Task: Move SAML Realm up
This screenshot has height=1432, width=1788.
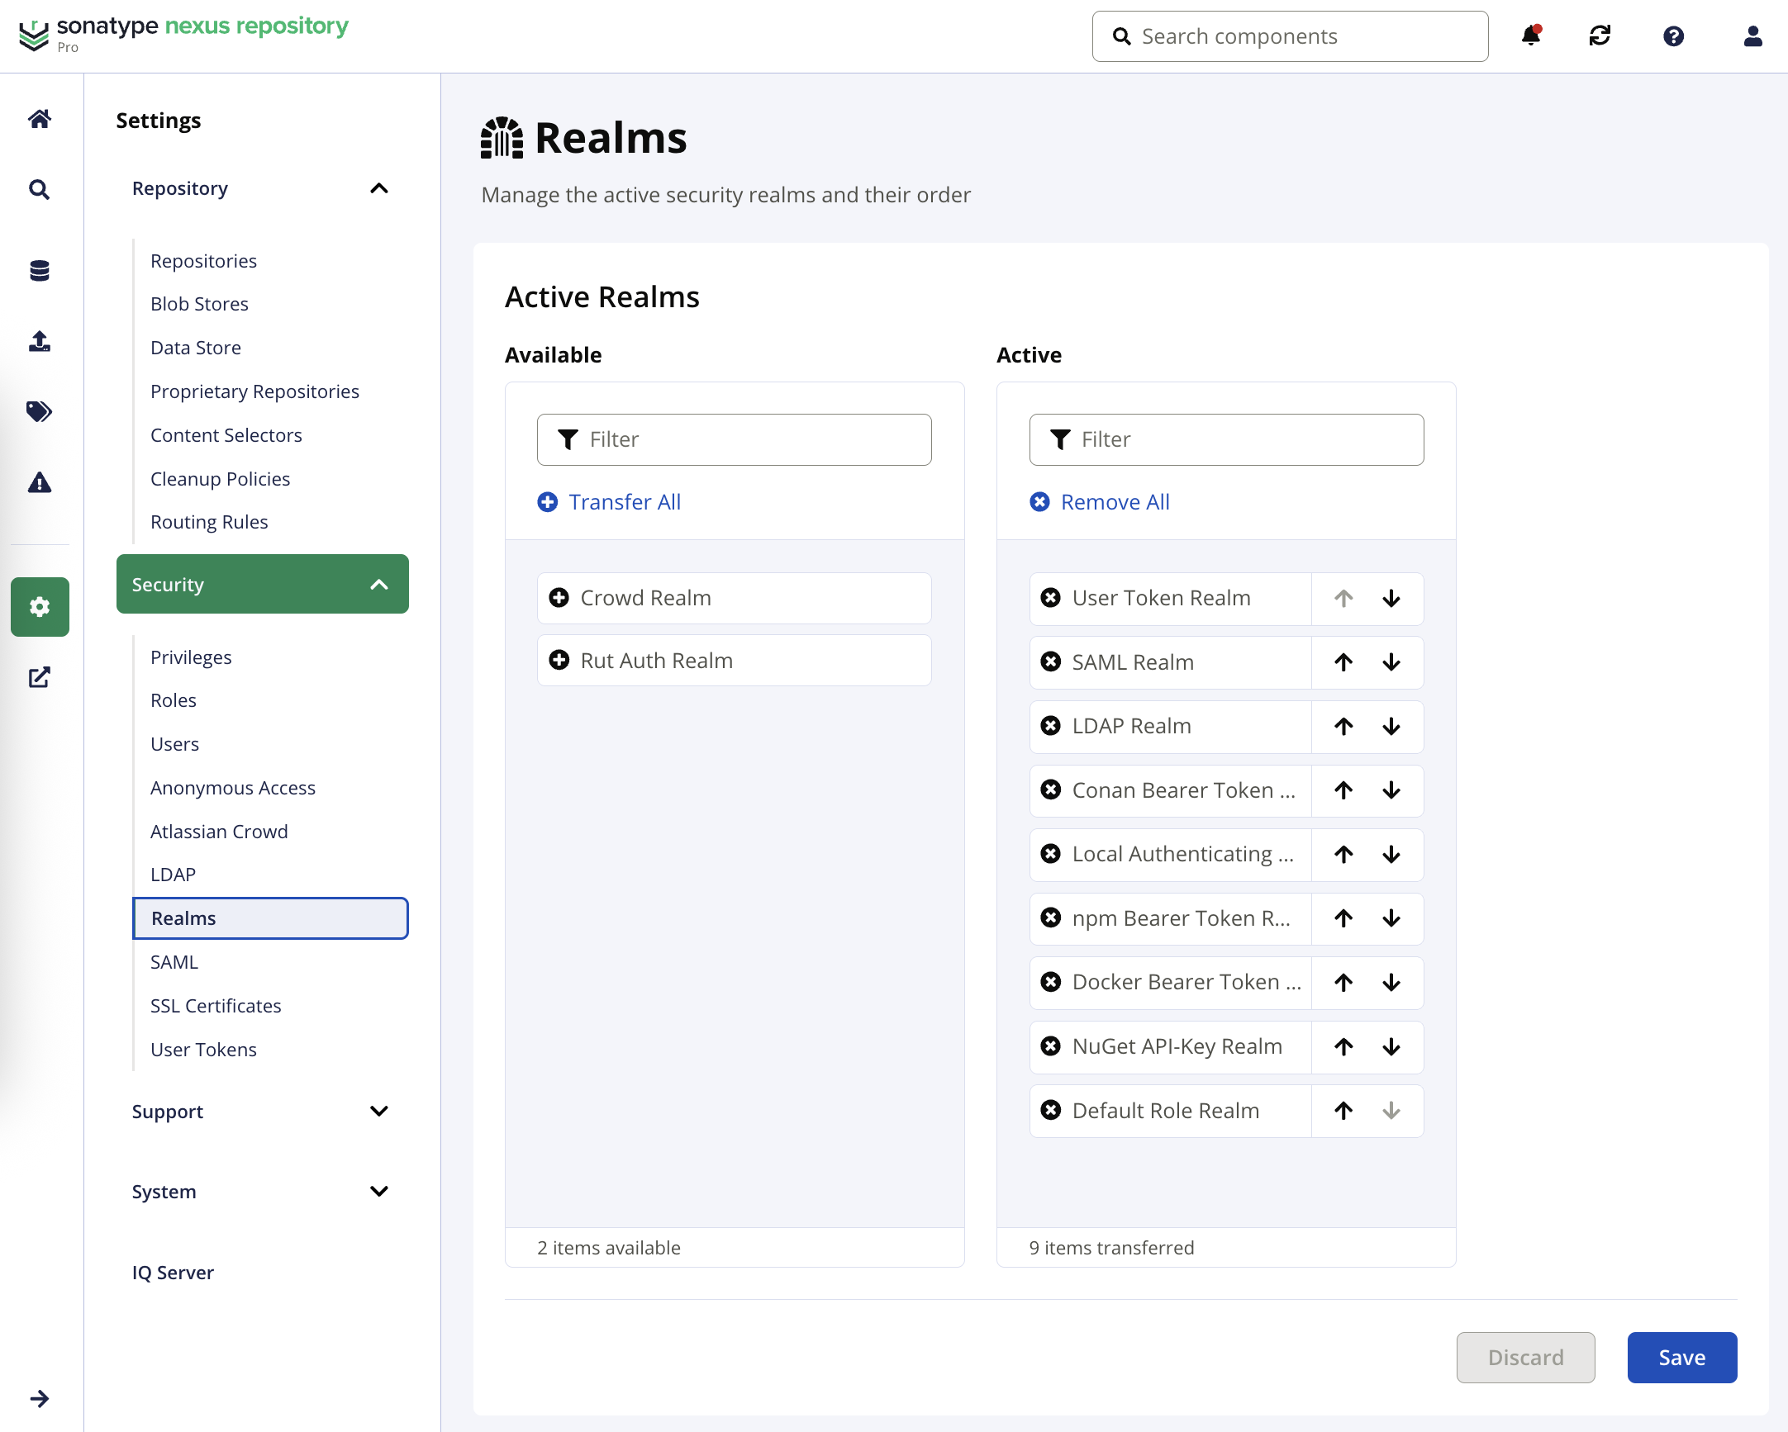Action: pos(1343,661)
